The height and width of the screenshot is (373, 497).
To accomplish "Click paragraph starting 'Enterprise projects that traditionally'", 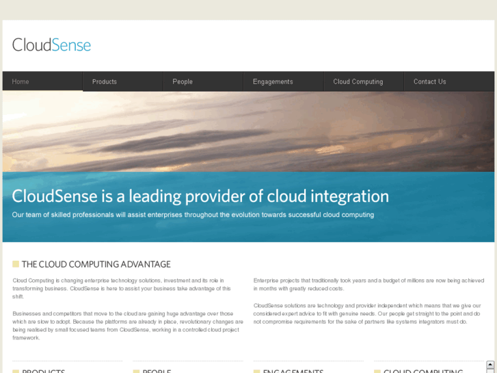I will click(x=368, y=285).
